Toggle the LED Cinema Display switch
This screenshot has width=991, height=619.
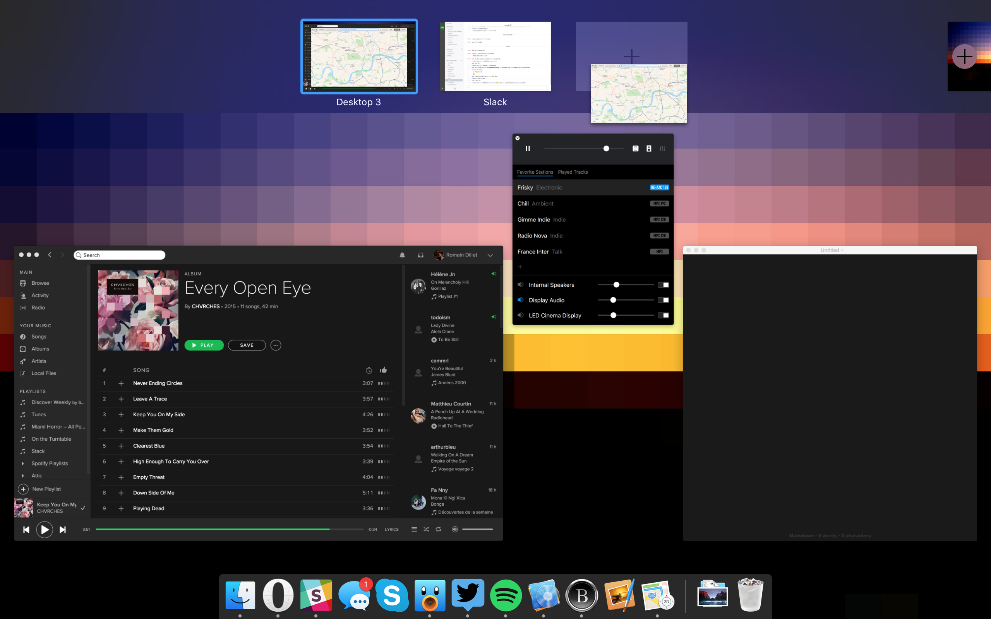(663, 315)
